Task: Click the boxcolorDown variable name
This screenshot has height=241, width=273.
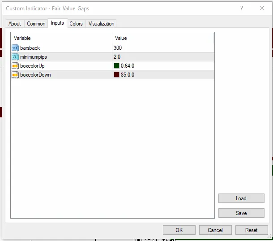Action: click(35, 75)
